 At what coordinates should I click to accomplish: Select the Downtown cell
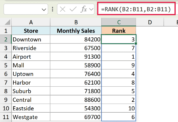[31, 39]
